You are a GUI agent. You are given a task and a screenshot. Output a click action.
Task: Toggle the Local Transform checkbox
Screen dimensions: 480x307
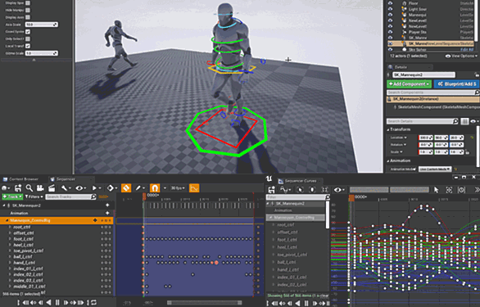pyautogui.click(x=28, y=46)
